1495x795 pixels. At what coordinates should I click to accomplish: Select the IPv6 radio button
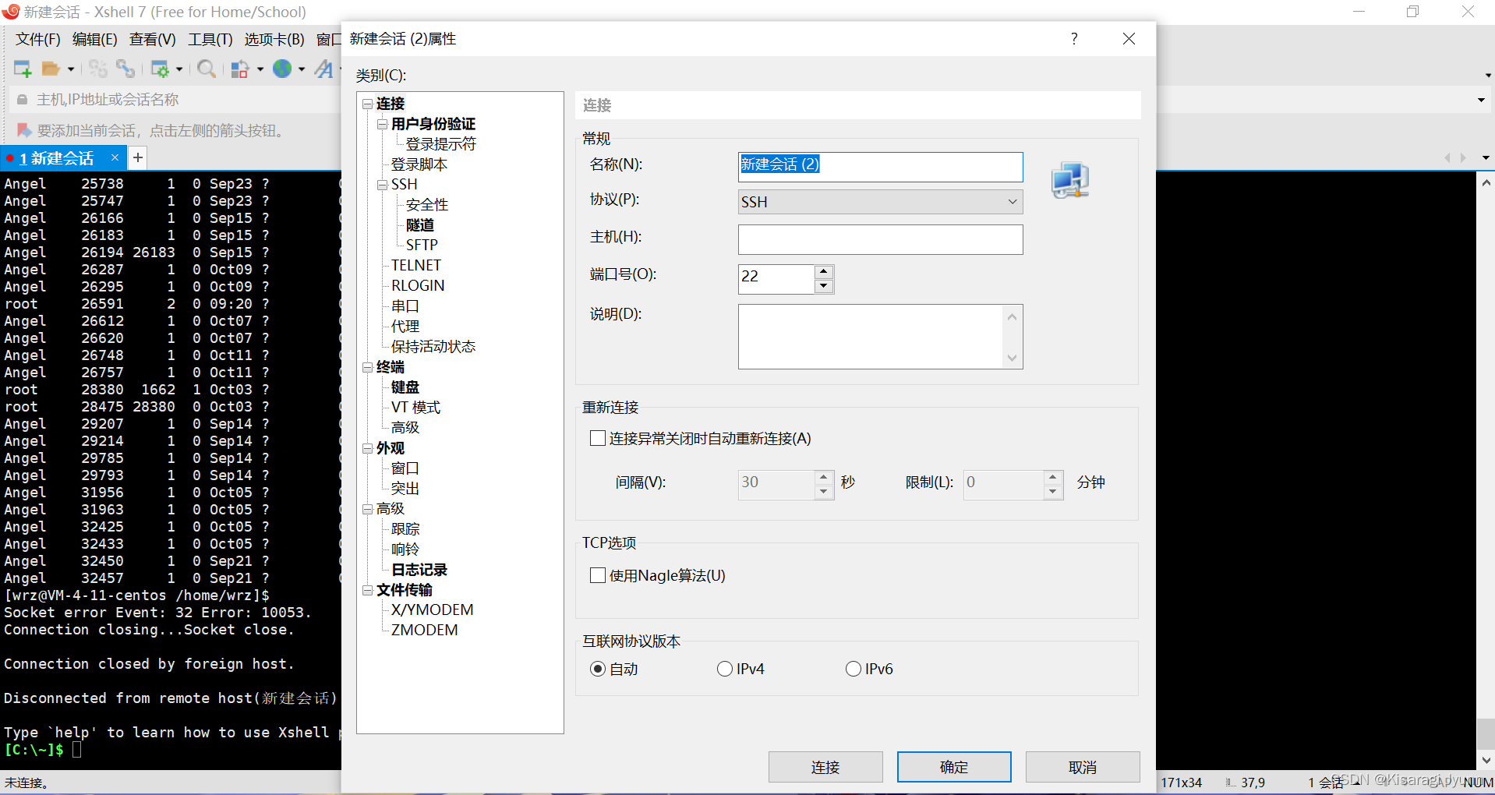854,669
